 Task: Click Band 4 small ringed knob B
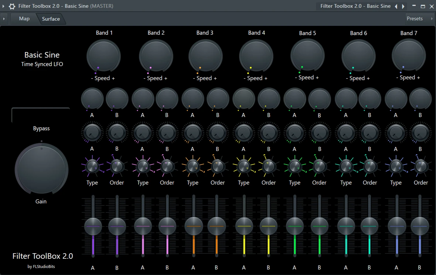coord(269,133)
